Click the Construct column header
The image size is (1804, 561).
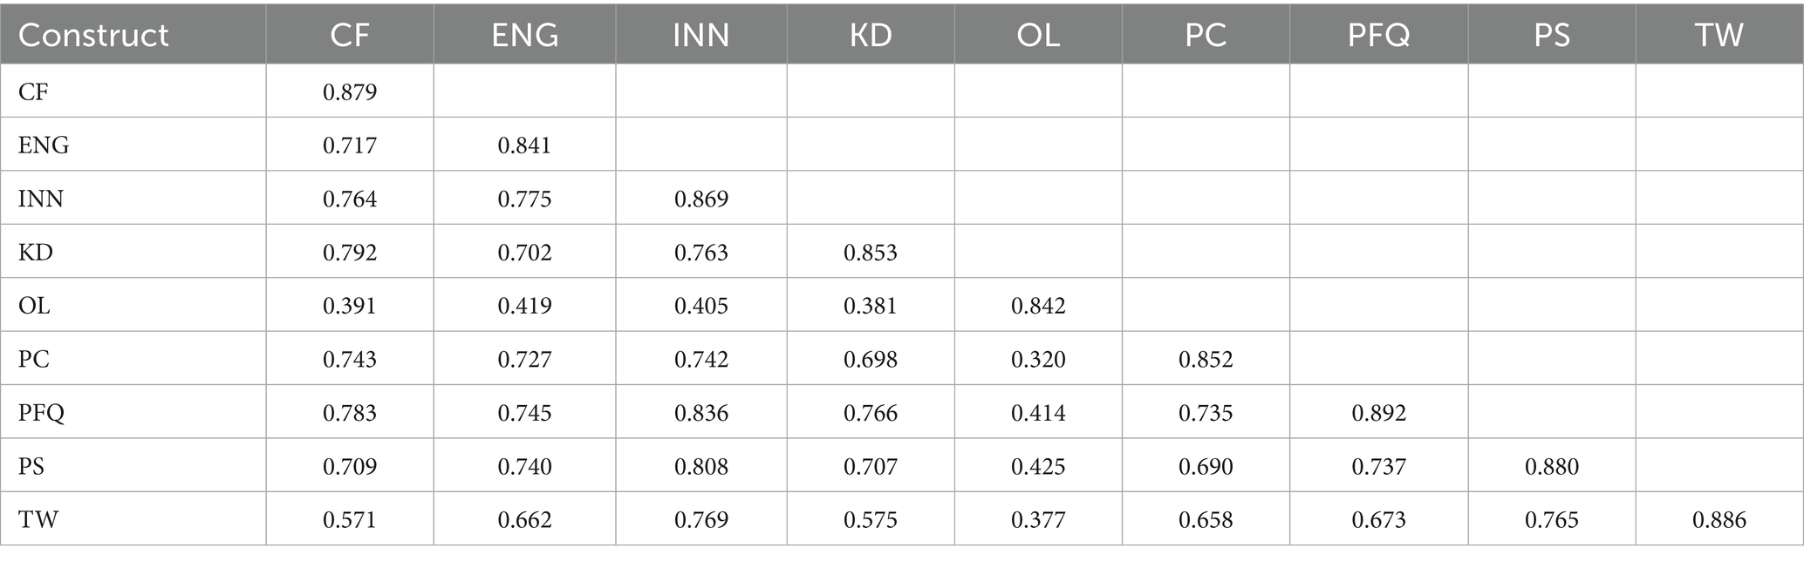[93, 35]
